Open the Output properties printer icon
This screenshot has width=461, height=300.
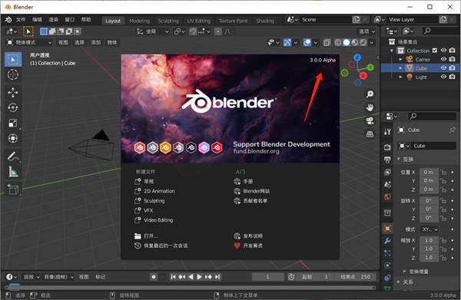click(387, 160)
